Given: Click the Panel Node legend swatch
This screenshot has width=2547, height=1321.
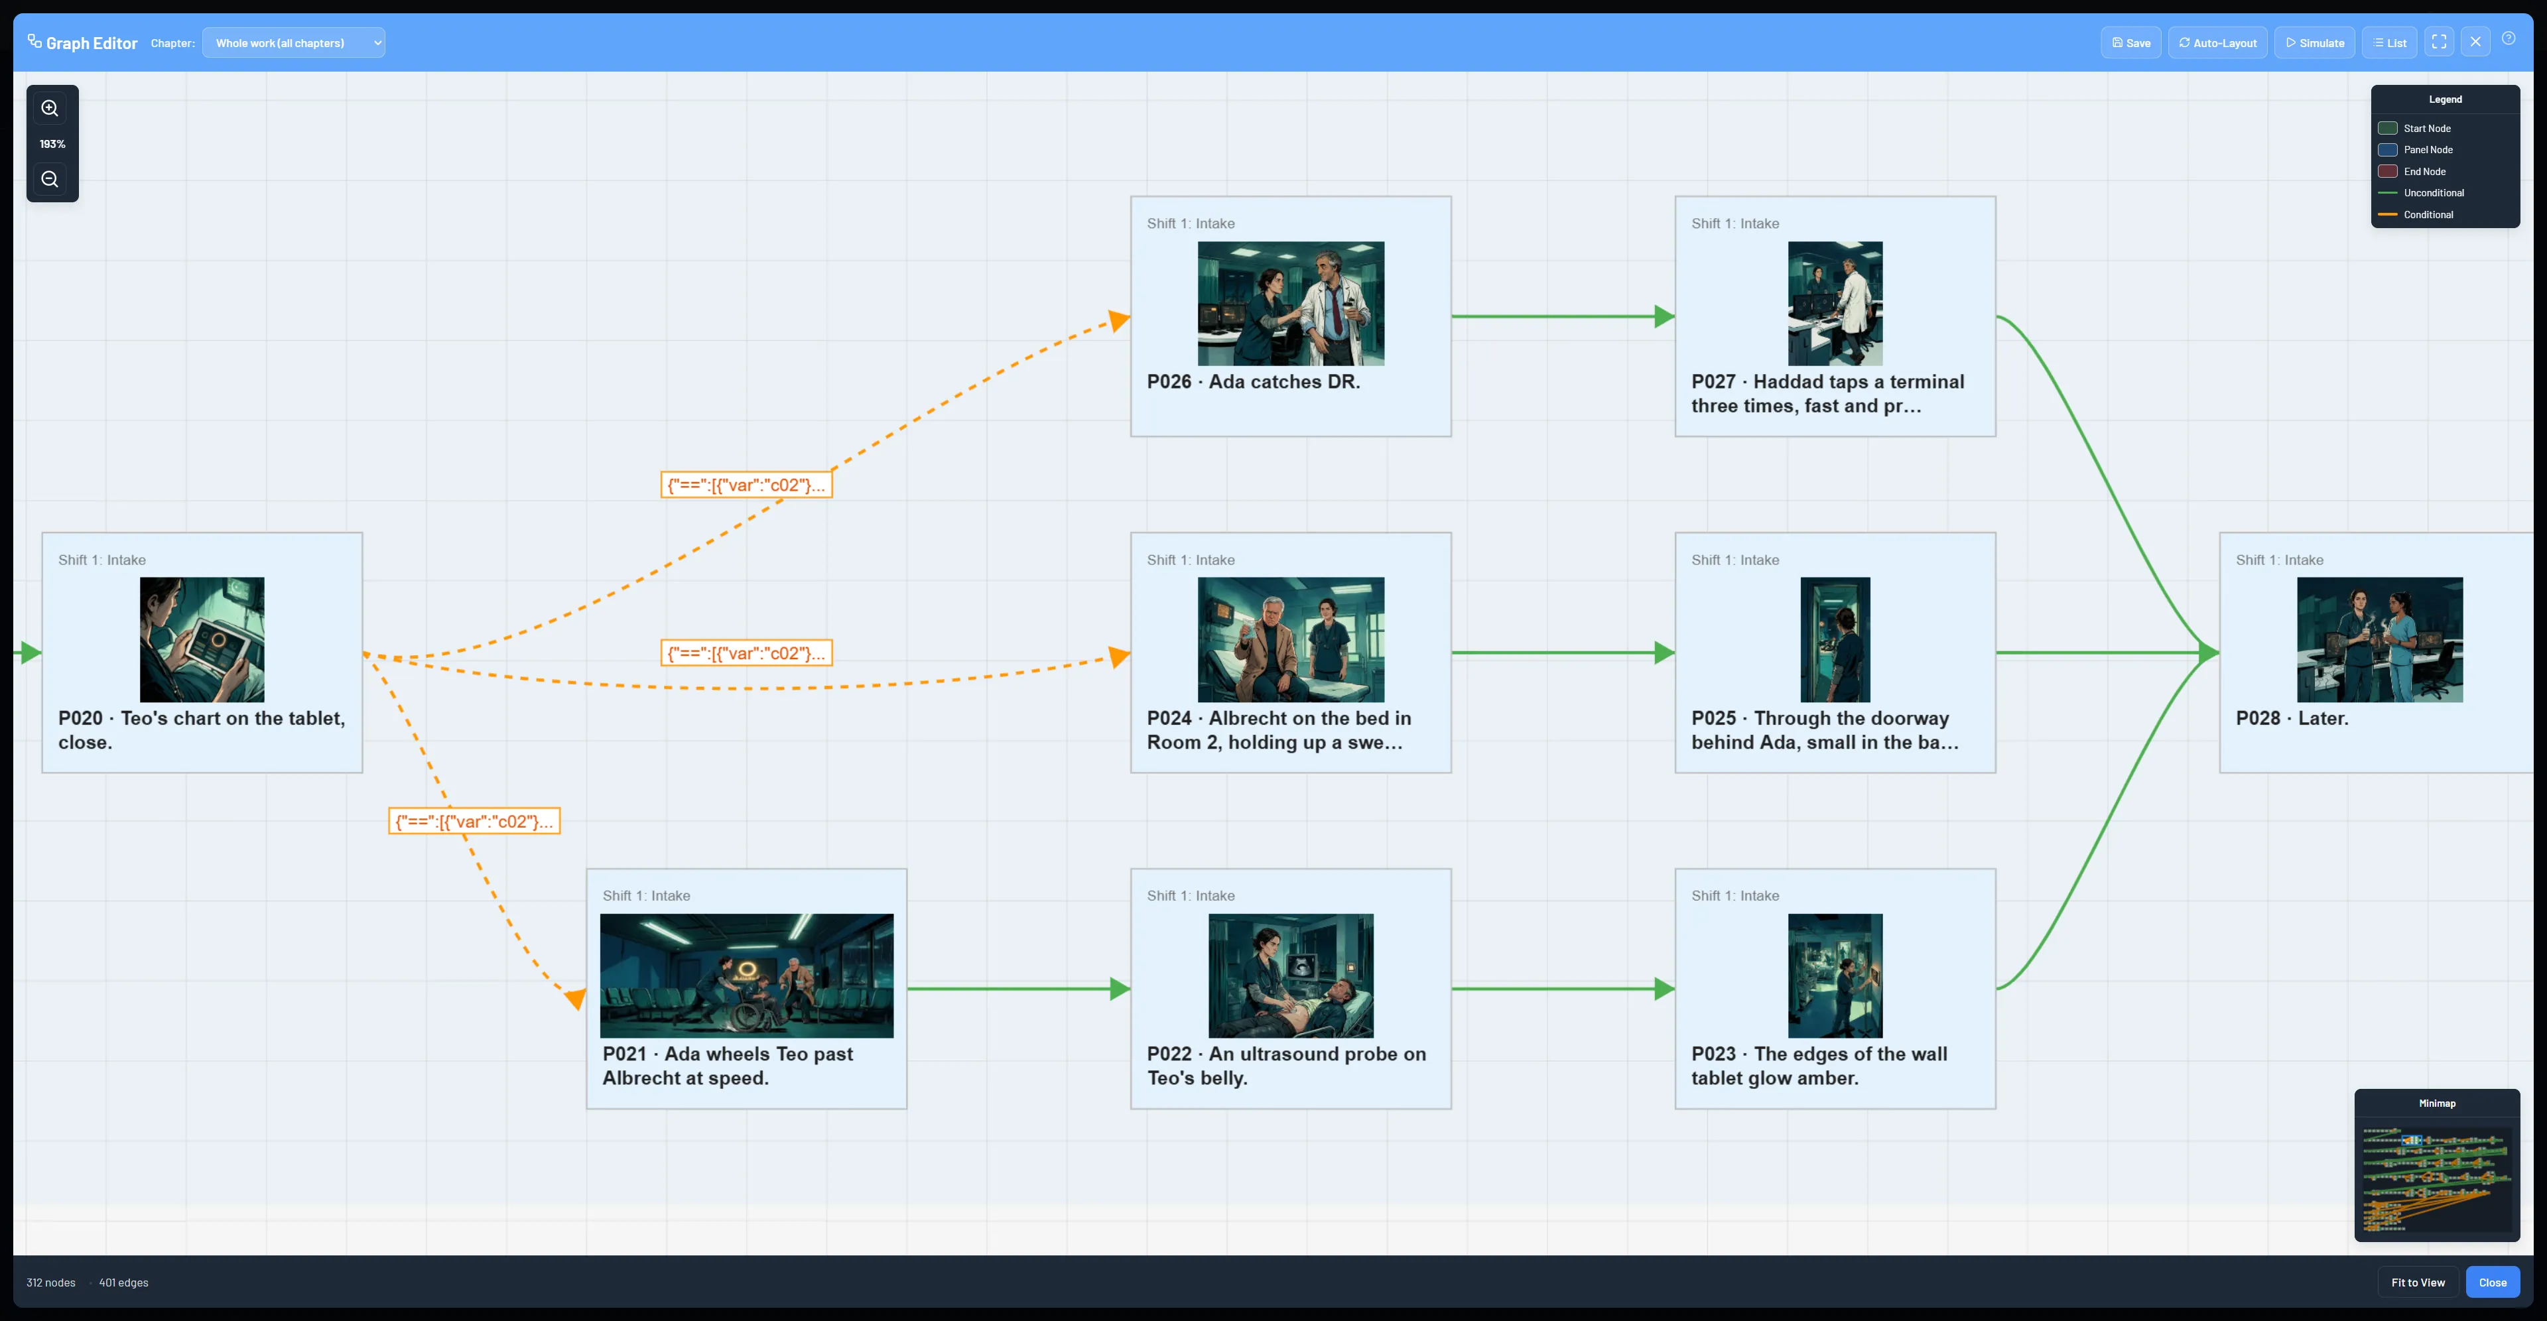Looking at the screenshot, I should (x=2388, y=151).
